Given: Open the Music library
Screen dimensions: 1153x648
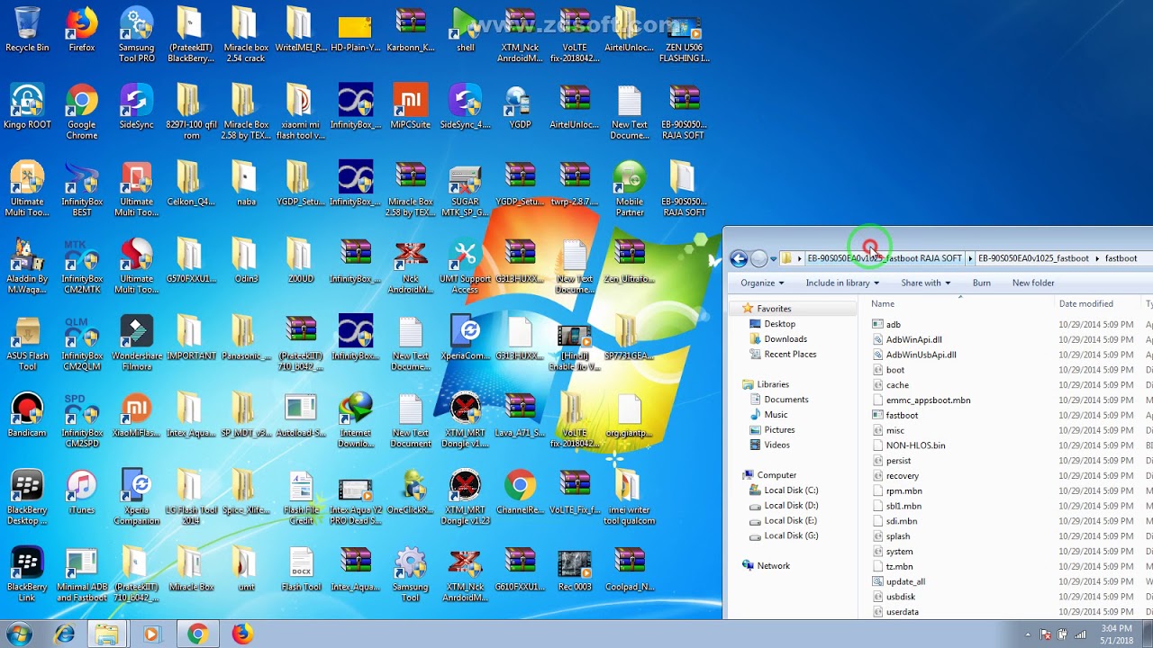Looking at the screenshot, I should [776, 415].
